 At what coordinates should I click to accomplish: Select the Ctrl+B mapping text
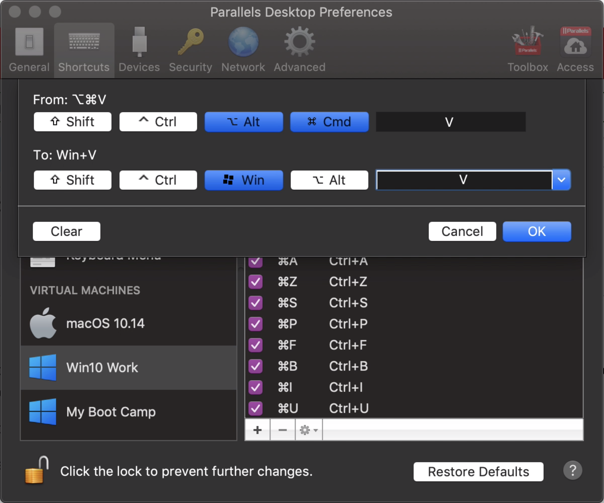(x=348, y=366)
